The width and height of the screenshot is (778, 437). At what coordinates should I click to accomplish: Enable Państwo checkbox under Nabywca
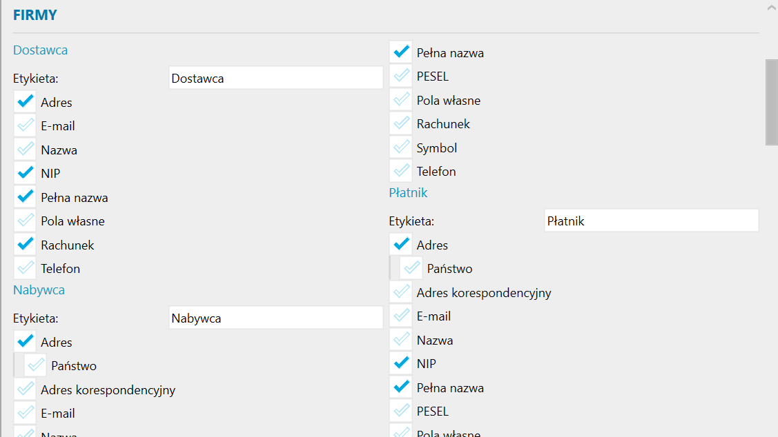[36, 366]
